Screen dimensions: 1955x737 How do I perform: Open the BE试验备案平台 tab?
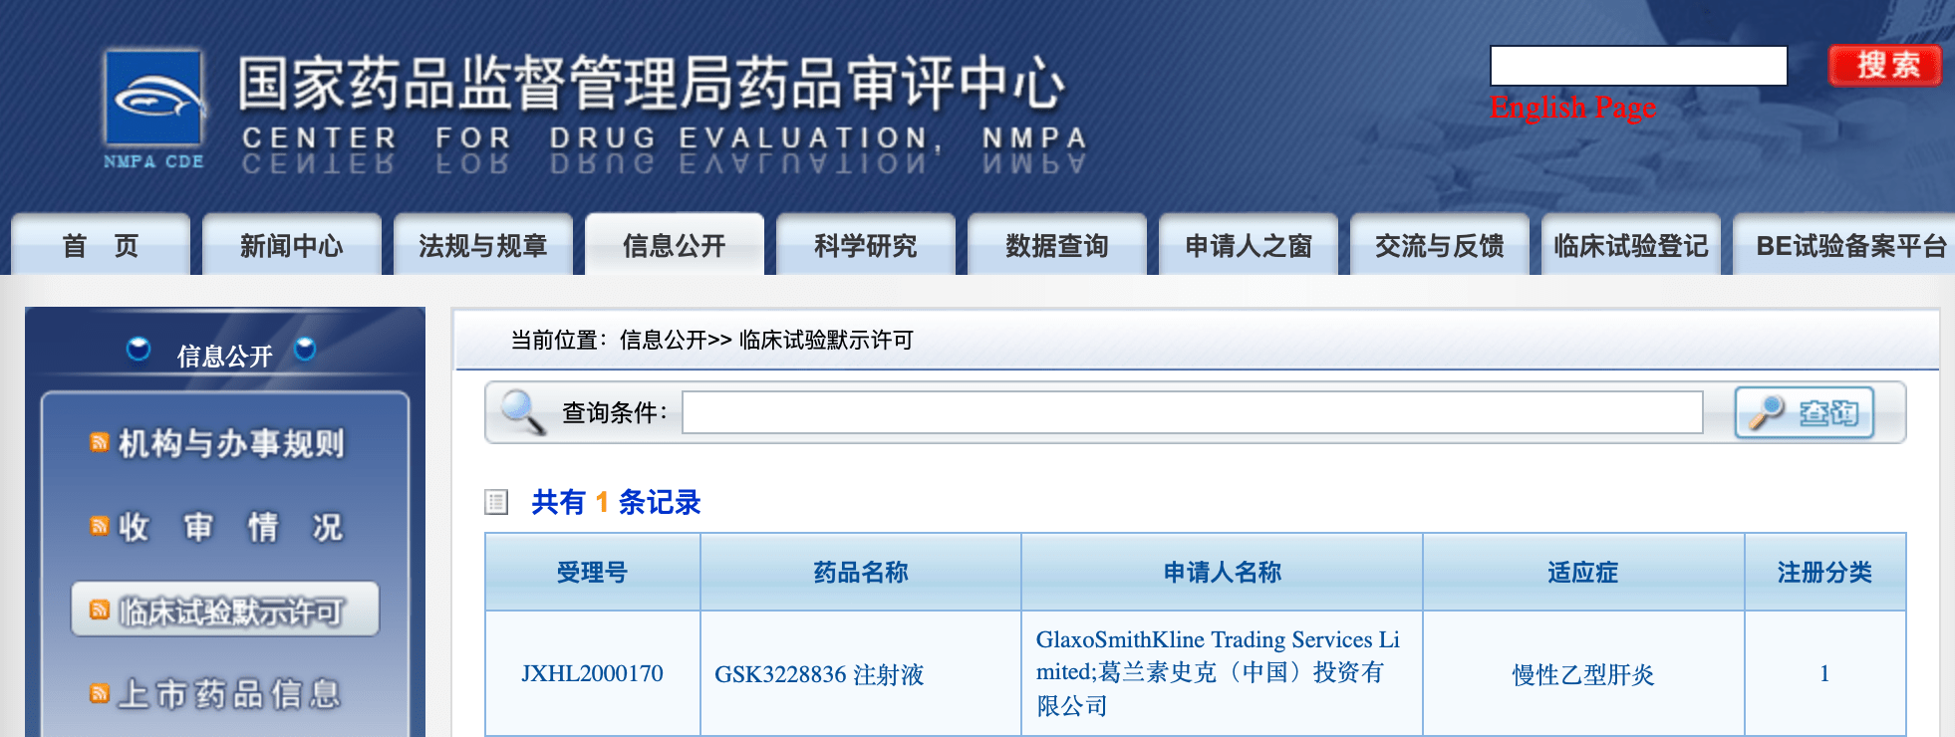[1843, 245]
